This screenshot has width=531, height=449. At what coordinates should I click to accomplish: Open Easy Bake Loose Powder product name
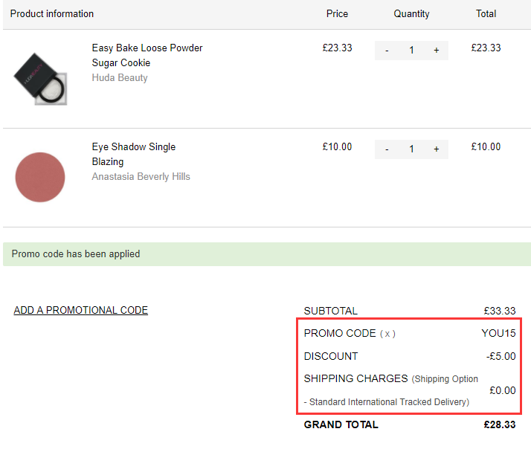tap(147, 48)
